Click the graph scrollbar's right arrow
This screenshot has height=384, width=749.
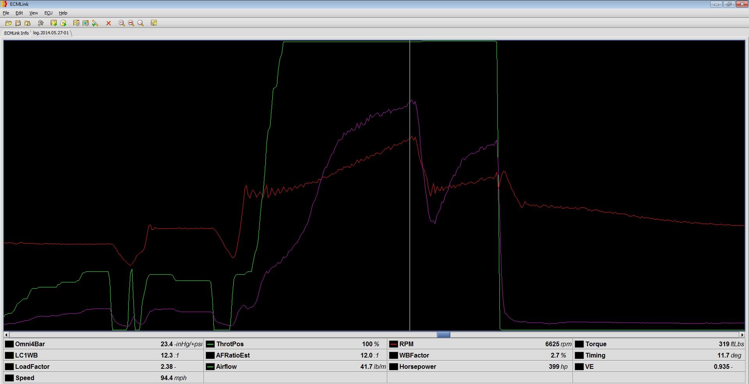tap(742, 335)
